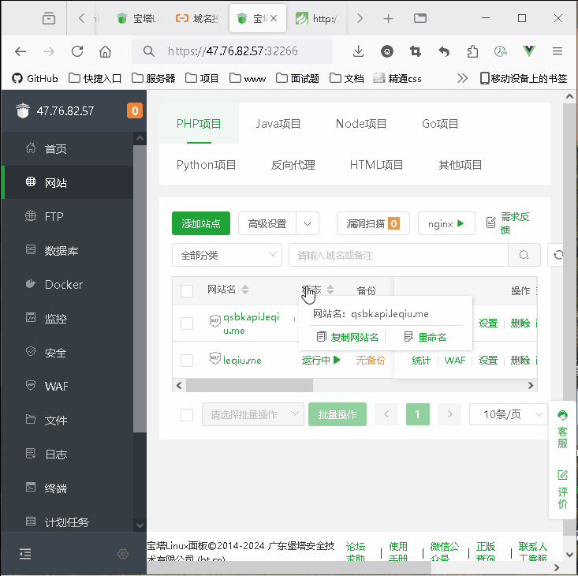This screenshot has width=578, height=576.
Task: Open the browser extensions puzzle icon
Action: tap(472, 51)
